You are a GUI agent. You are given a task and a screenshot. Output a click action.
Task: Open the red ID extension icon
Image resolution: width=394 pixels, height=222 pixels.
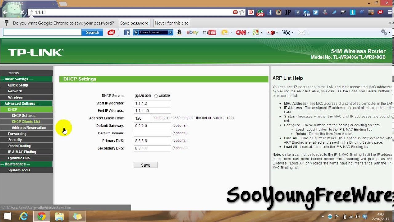point(251,12)
